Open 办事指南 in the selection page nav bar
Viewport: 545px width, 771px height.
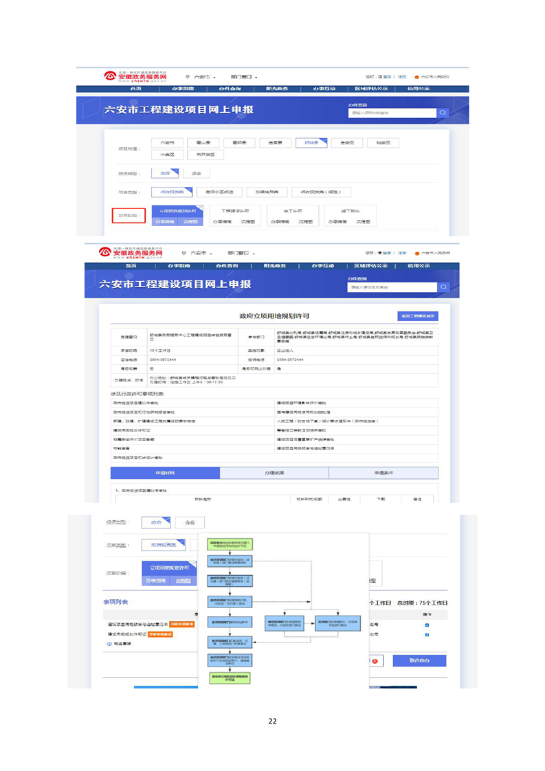[x=183, y=89]
